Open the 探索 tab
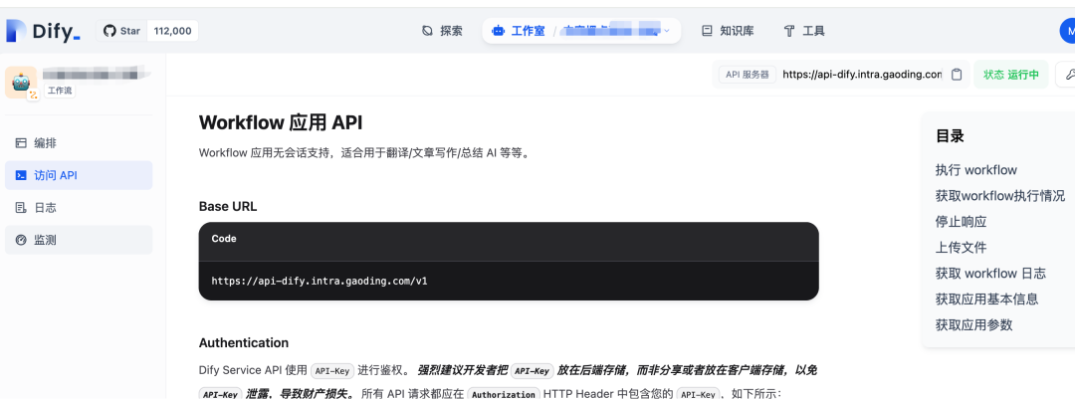The image size is (1075, 399). (442, 31)
